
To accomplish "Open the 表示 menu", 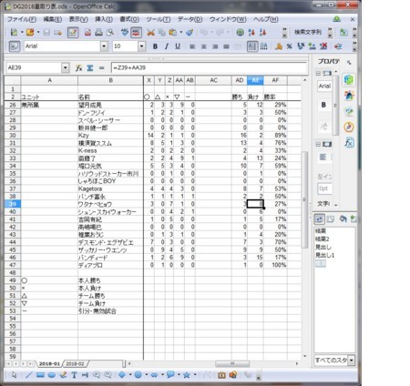I will click(x=78, y=19).
